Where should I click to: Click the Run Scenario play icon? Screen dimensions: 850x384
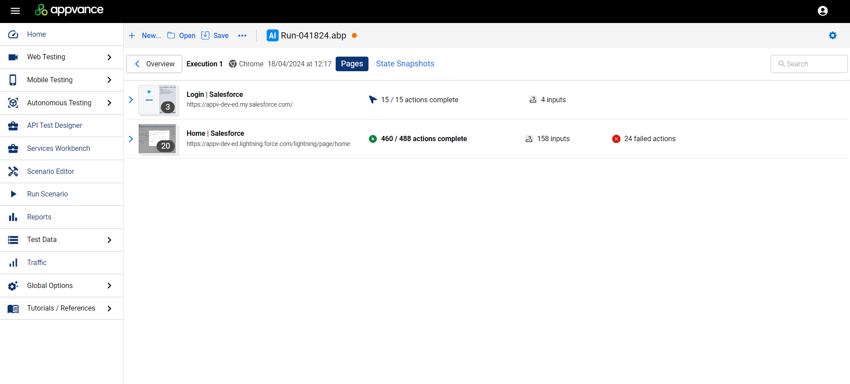pos(13,194)
